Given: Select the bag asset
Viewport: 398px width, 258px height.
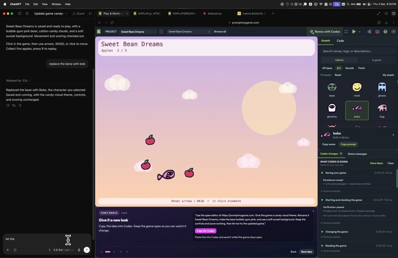Looking at the screenshot, I should [x=382, y=110].
